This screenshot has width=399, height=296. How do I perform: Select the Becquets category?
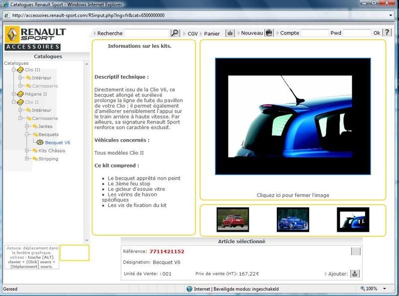[48, 135]
